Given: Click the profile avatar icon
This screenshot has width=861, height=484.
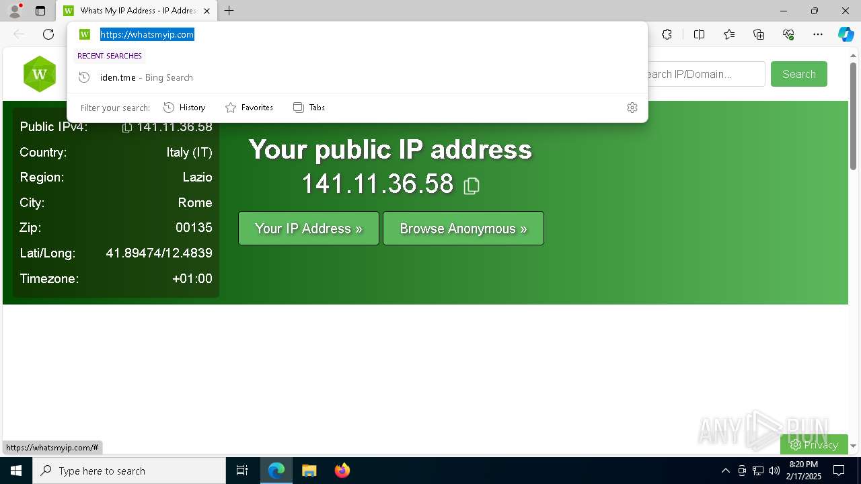Looking at the screenshot, I should point(15,11).
